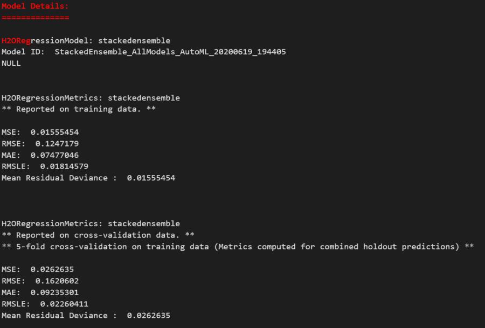Click the red "Model Details:" heading
This screenshot has height=328, width=485.
35,6
